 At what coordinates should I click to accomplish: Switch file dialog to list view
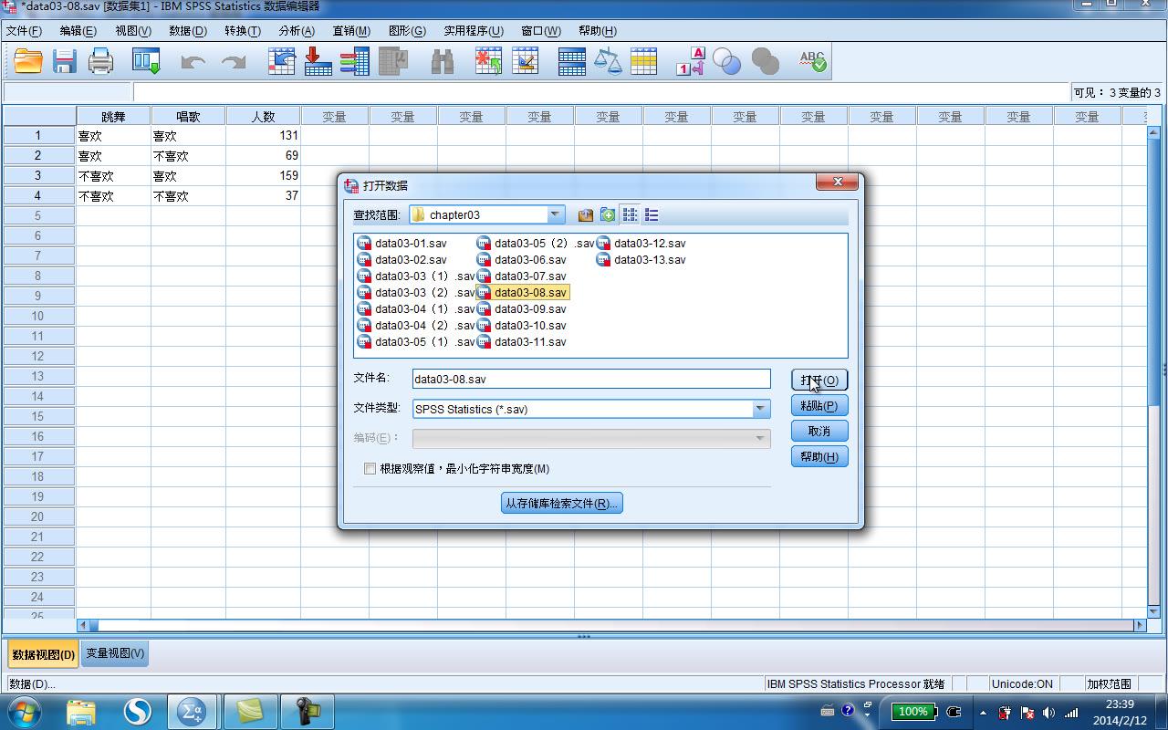(630, 215)
